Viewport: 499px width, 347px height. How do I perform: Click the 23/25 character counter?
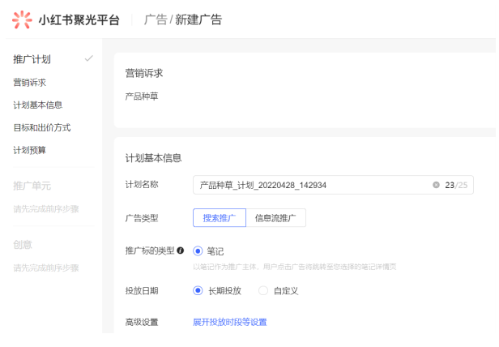click(456, 185)
